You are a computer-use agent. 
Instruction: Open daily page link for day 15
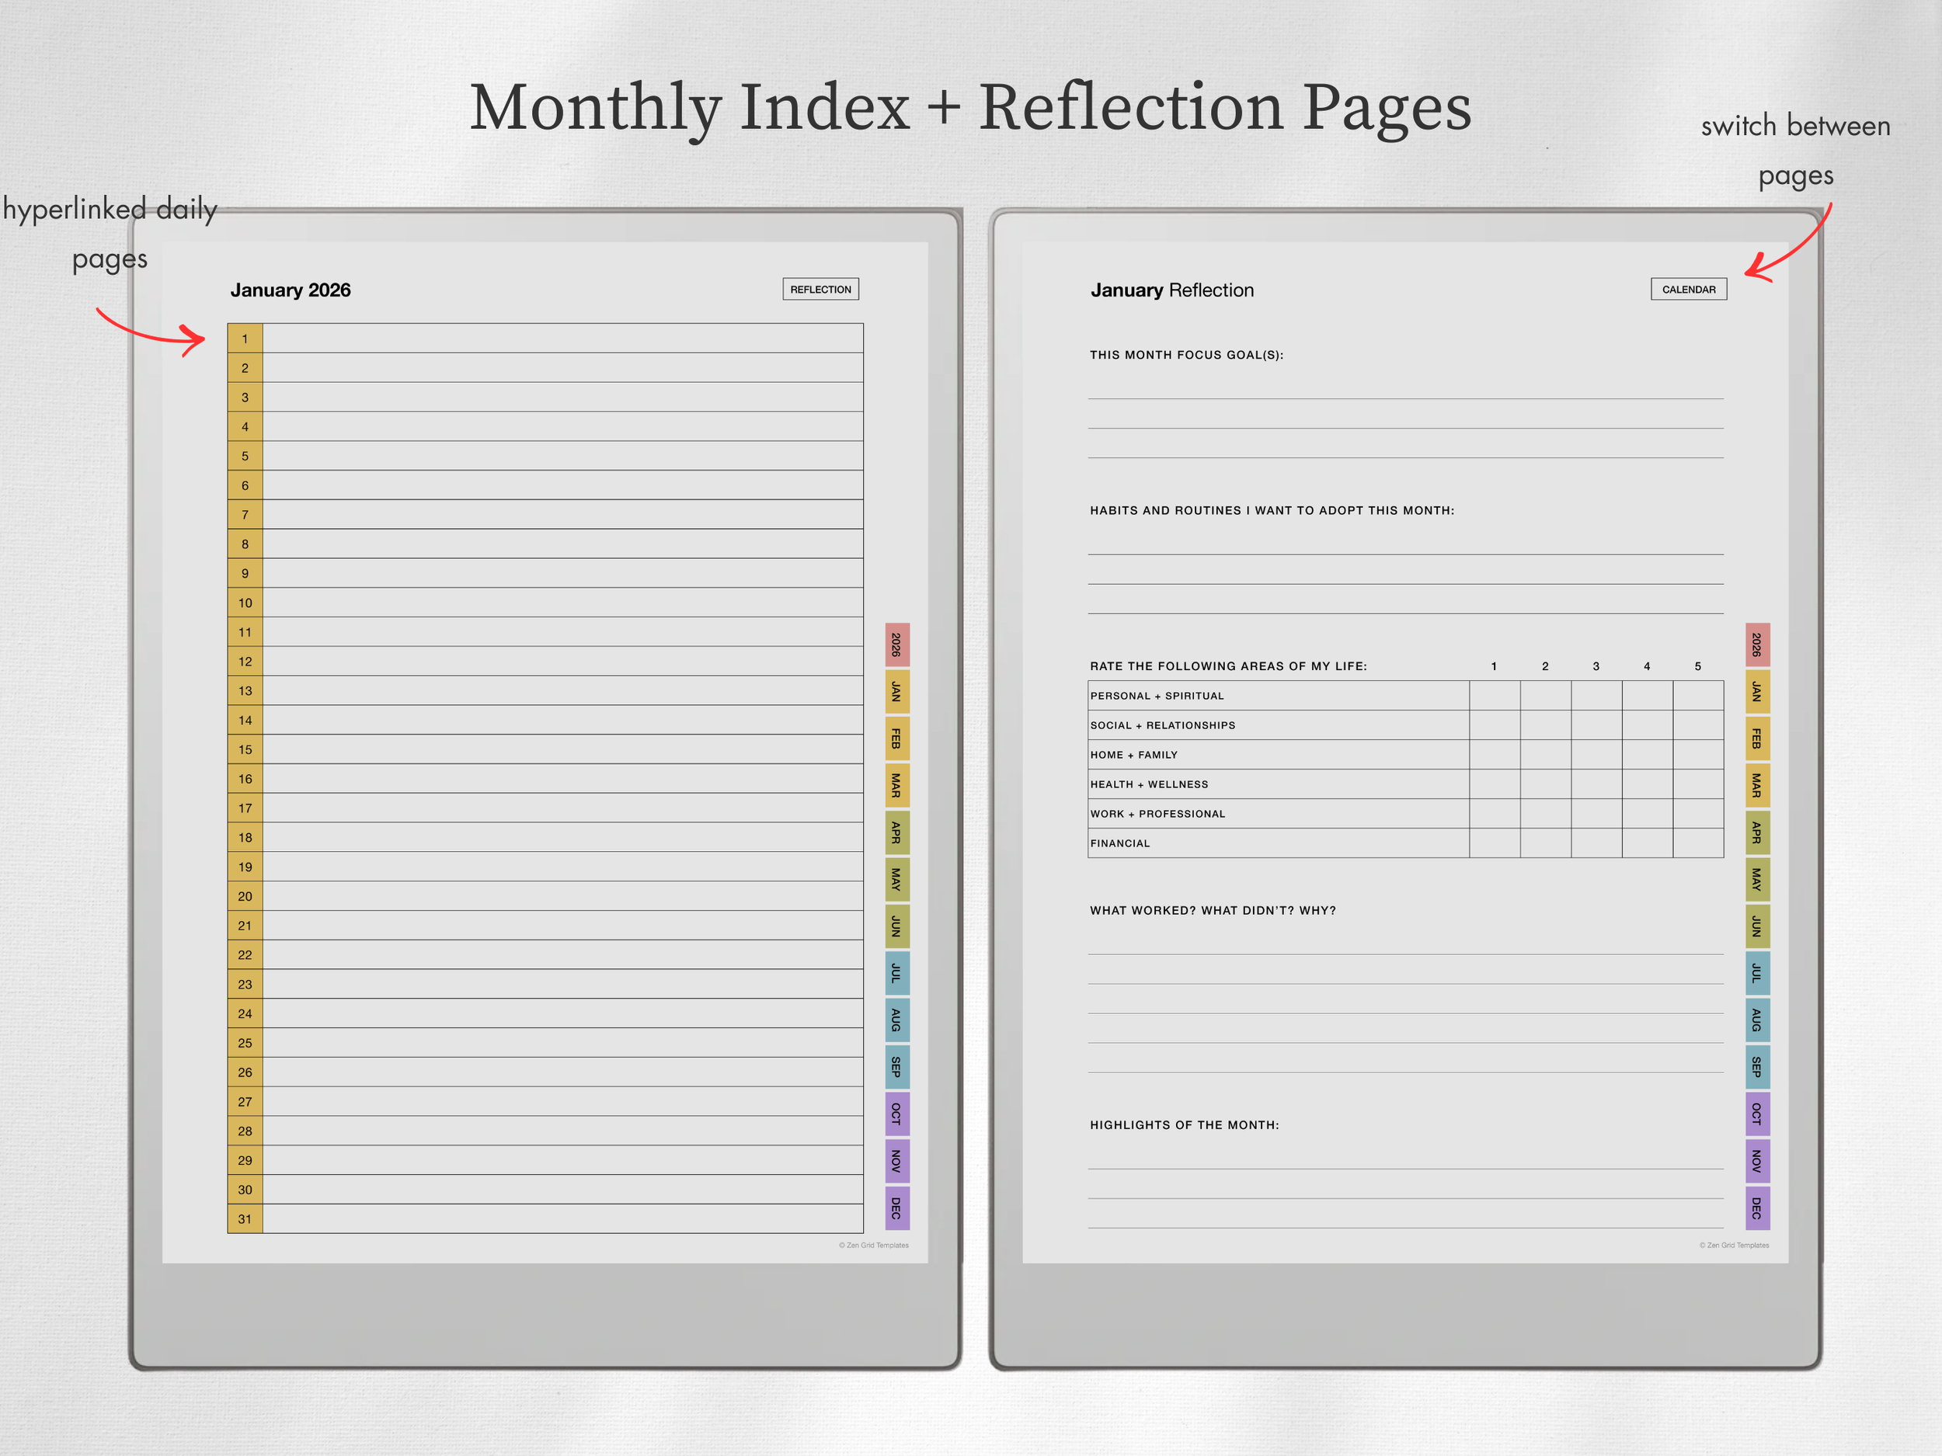[245, 749]
